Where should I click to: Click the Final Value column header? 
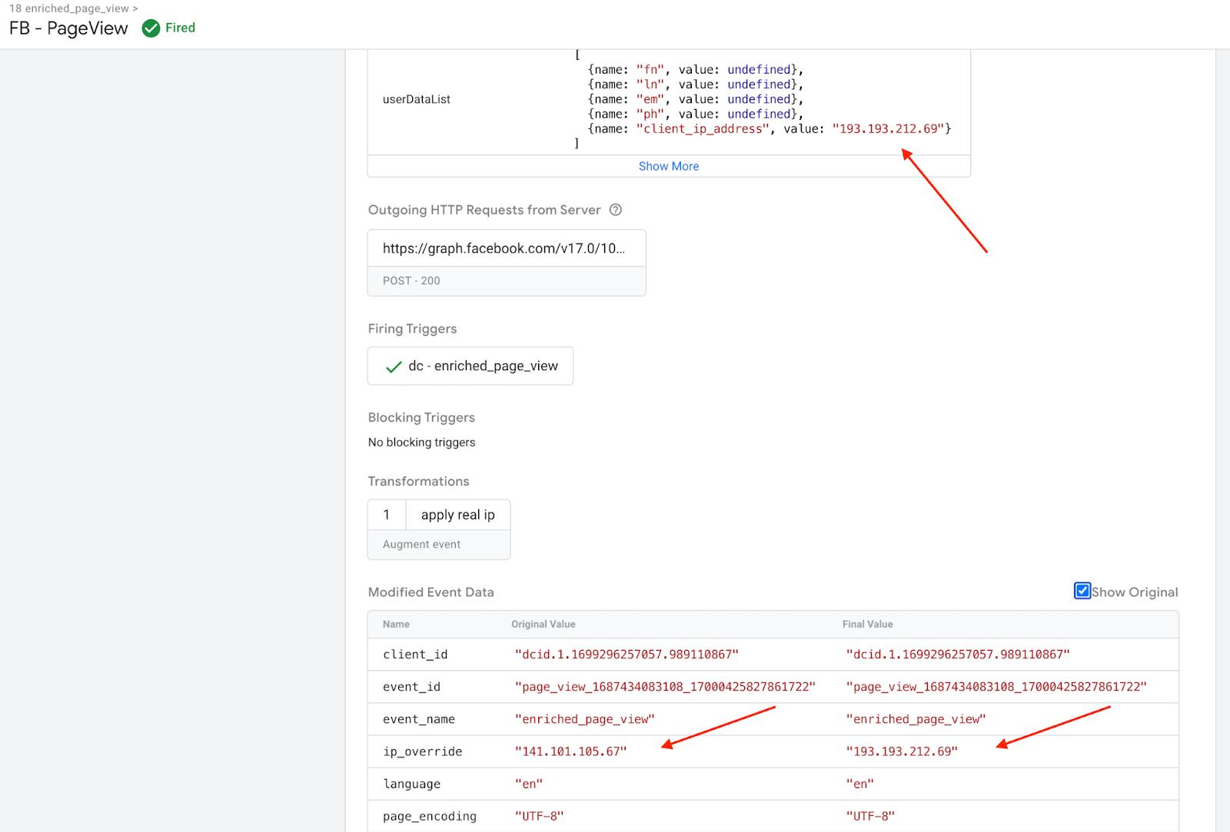pos(868,625)
